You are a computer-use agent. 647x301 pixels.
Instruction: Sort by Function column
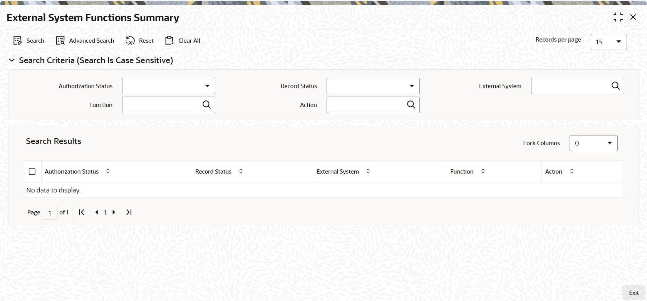pos(483,171)
